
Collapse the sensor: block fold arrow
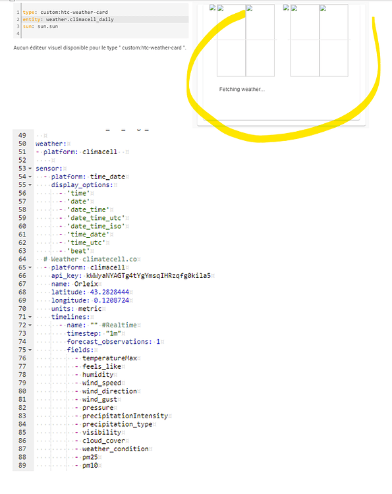[30, 169]
